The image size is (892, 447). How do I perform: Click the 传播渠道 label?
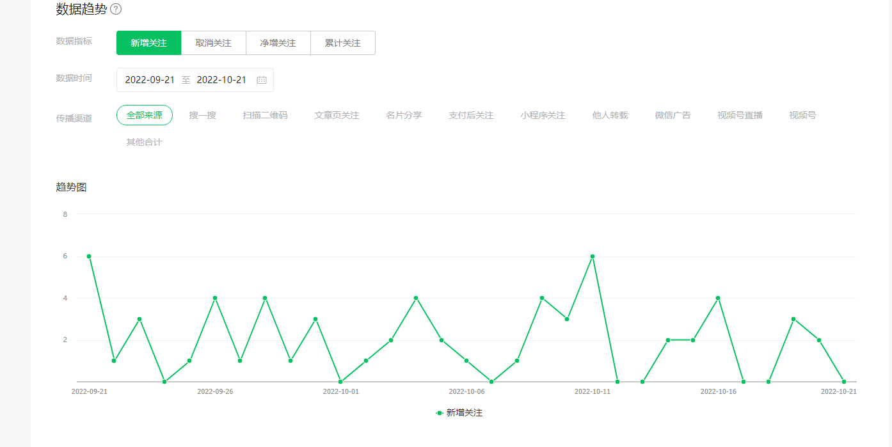[74, 118]
